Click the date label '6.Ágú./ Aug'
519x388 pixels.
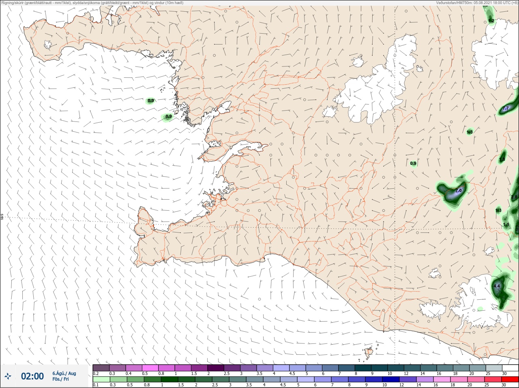tap(64, 373)
